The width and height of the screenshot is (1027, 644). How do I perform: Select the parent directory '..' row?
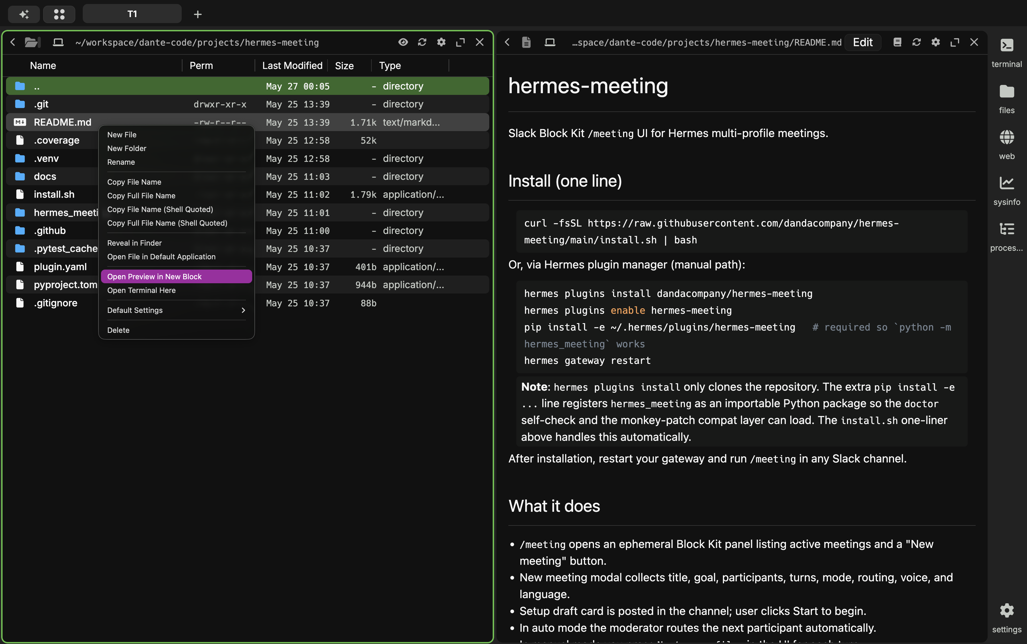point(247,86)
